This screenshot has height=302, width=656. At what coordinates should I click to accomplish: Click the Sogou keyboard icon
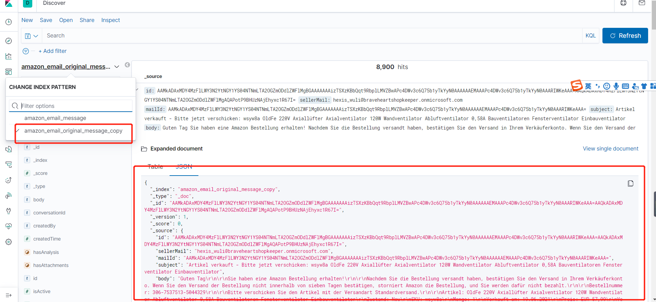(x=625, y=86)
